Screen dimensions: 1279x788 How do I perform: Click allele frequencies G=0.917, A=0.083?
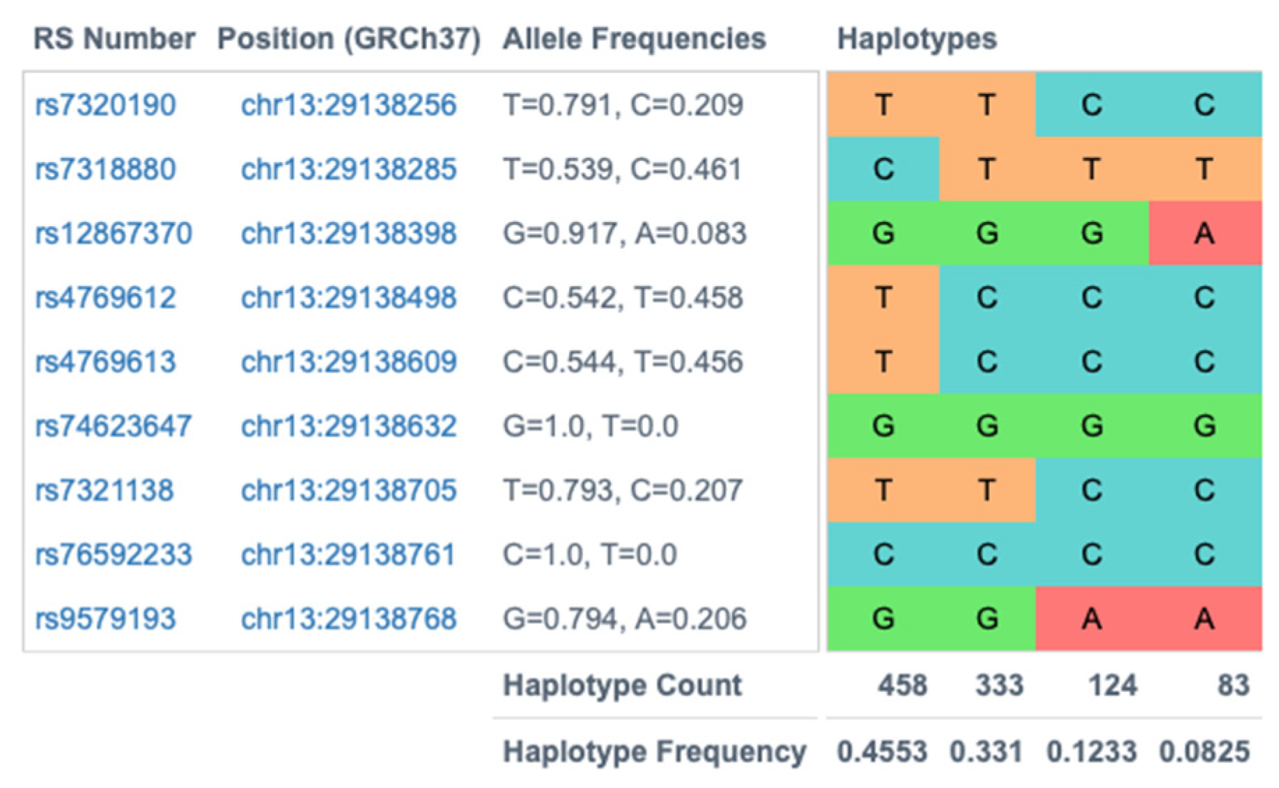click(625, 233)
